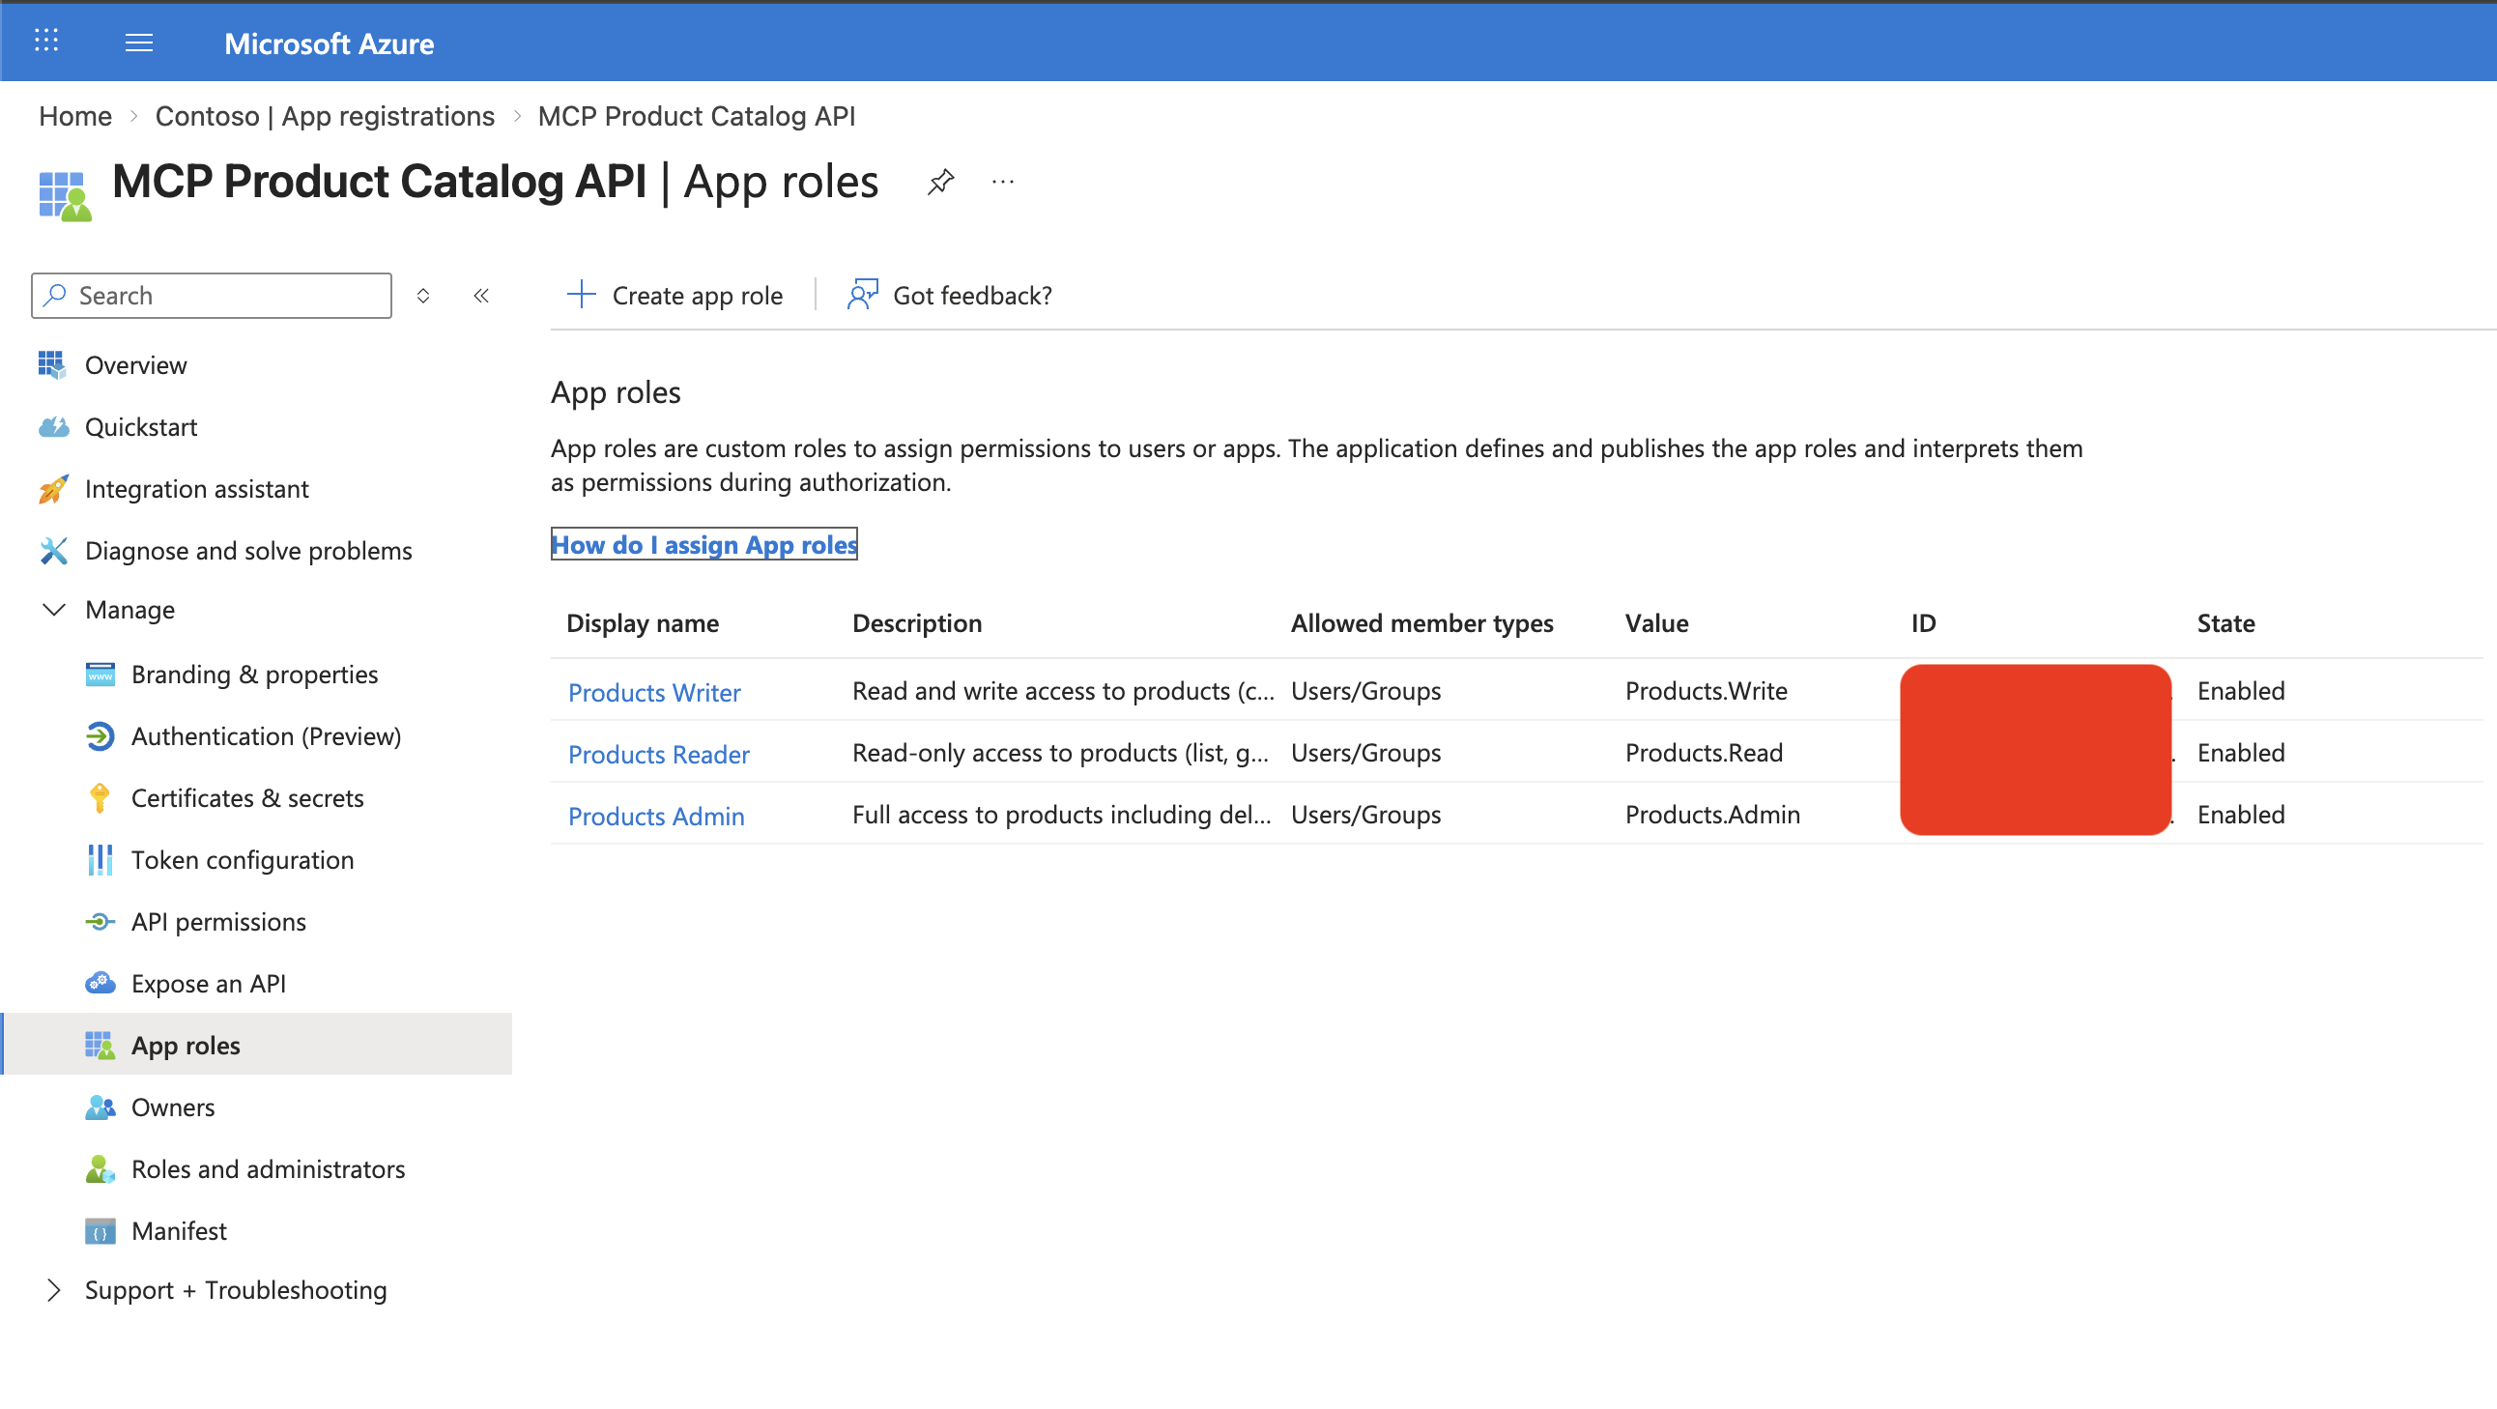Switch to the Overview page
Viewport: 2497px width, 1409px height.
(135, 364)
